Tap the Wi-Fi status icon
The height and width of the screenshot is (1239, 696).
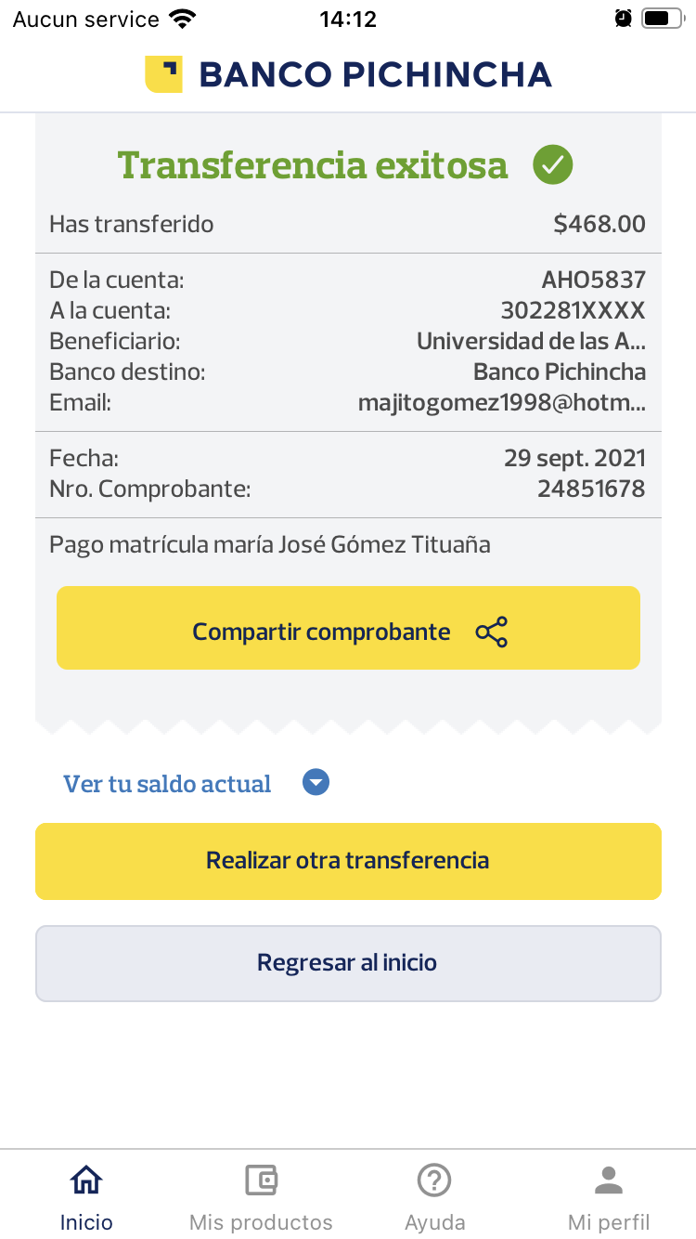pos(184,19)
